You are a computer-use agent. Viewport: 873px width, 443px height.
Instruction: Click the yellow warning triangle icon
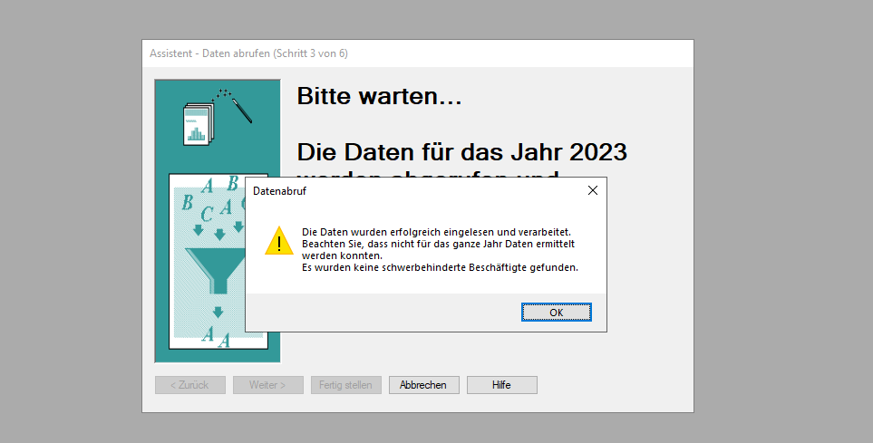click(278, 241)
